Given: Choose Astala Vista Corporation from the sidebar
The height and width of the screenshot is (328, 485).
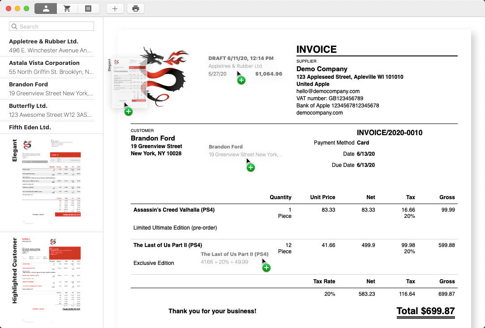Looking at the screenshot, I should (52, 68).
